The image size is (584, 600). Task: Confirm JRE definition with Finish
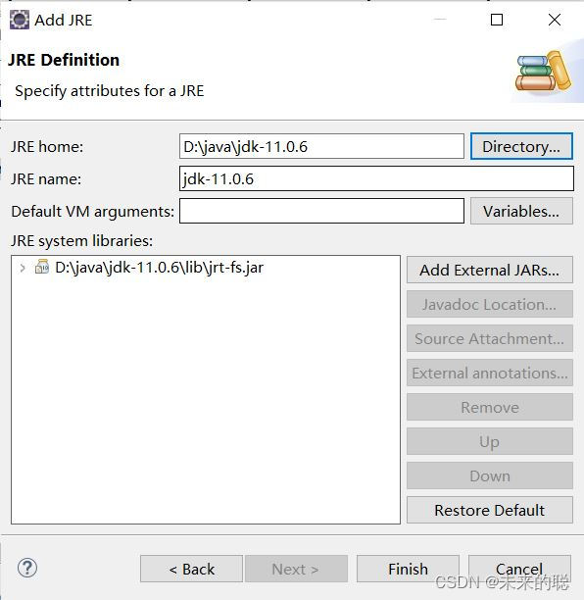[x=408, y=569]
